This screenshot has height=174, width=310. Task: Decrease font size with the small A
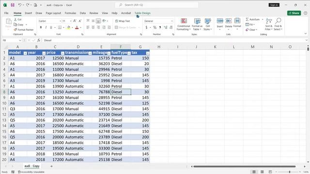coord(80,21)
